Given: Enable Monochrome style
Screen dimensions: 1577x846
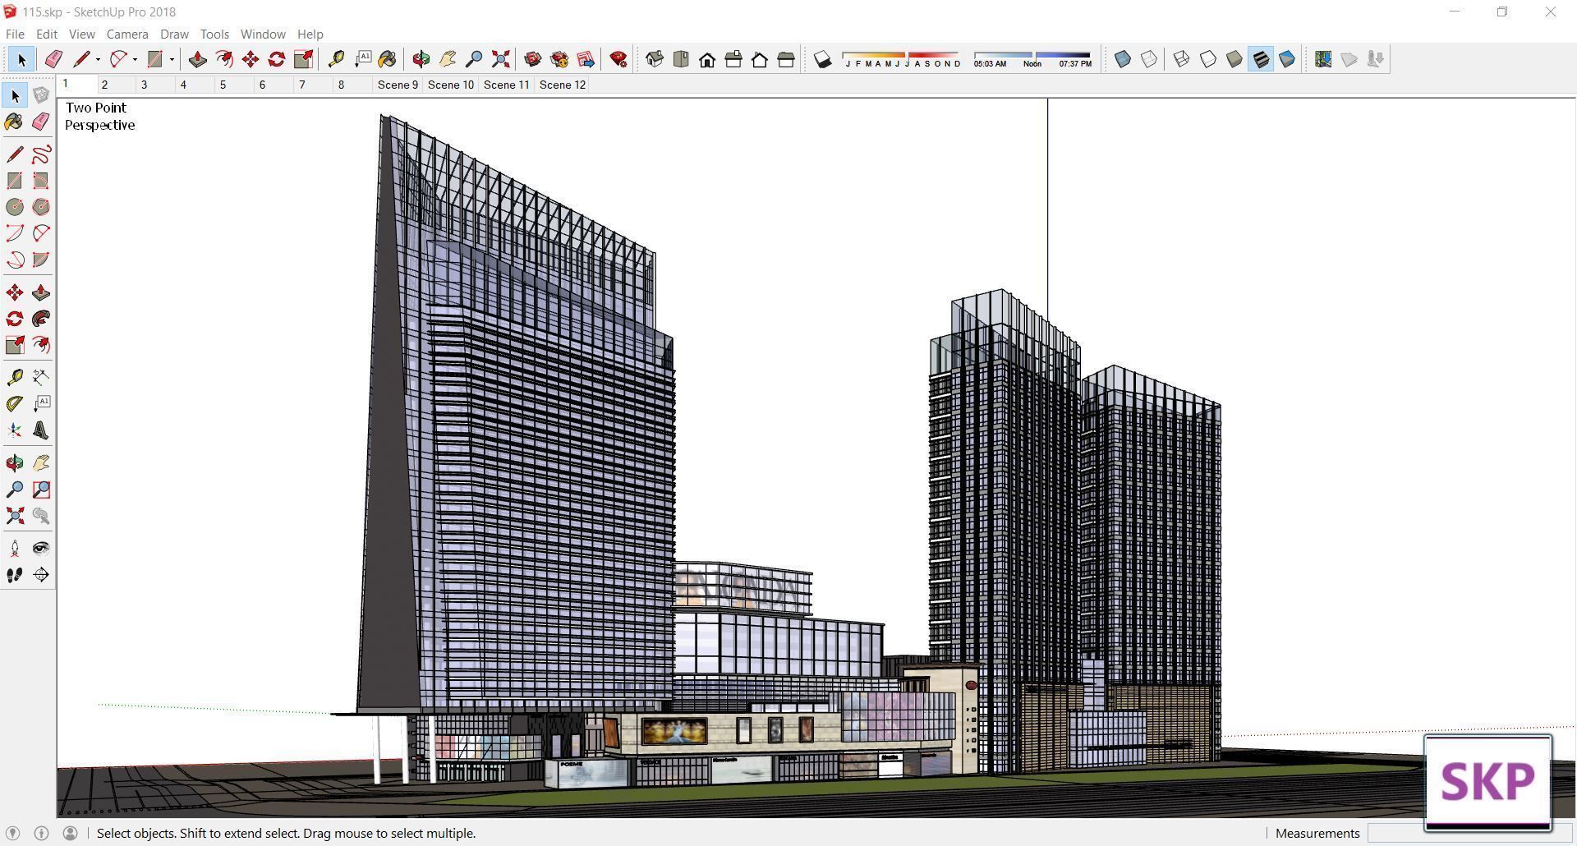Looking at the screenshot, I should coord(1287,59).
